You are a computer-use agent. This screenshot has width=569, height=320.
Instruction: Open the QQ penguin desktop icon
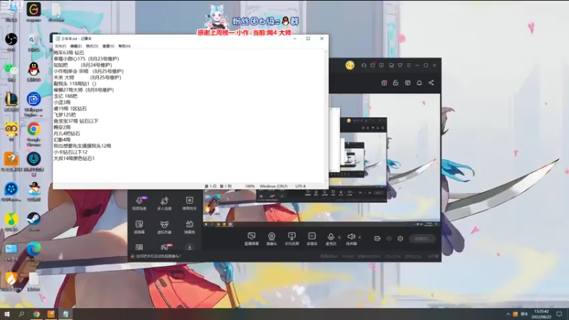coord(33,70)
